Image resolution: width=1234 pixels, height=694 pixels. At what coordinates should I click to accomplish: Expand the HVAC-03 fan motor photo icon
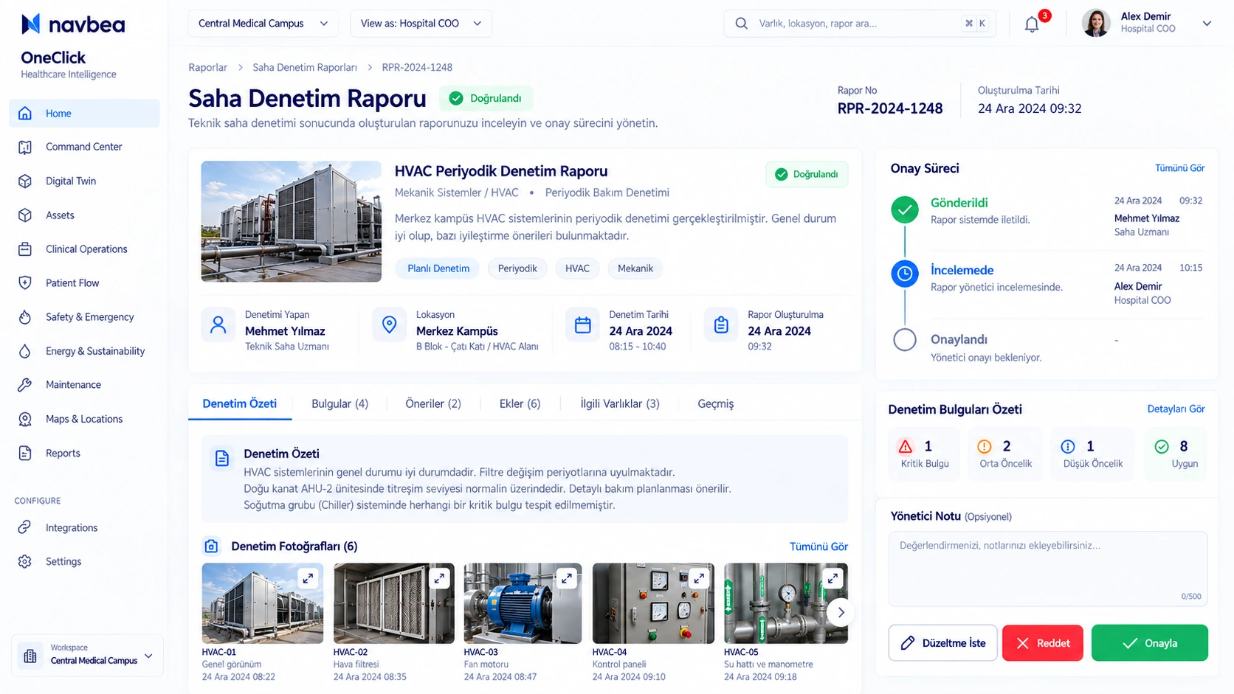[567, 579]
